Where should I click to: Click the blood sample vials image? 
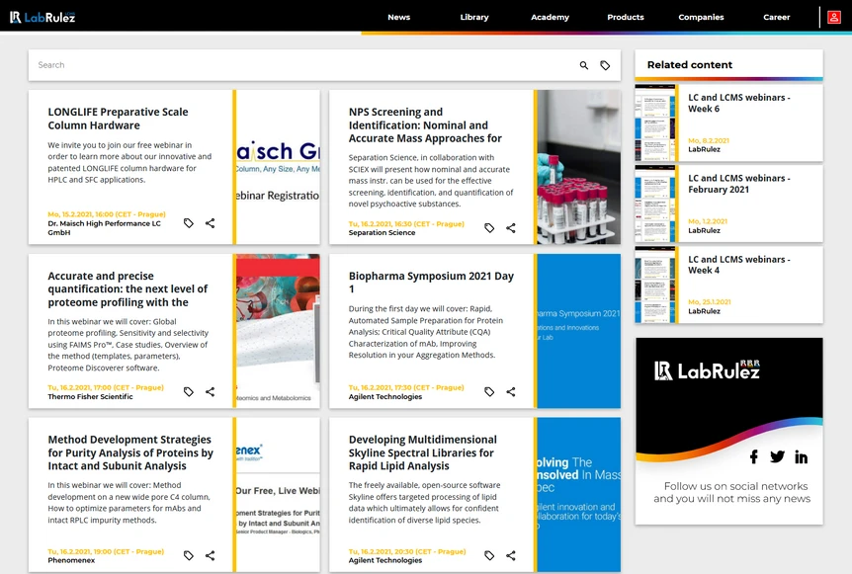578,167
